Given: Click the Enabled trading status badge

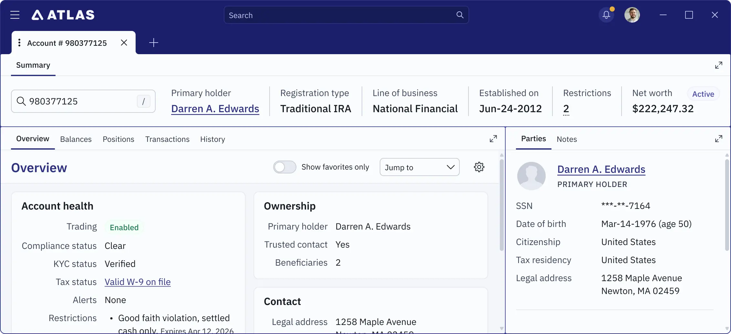Looking at the screenshot, I should (x=124, y=228).
